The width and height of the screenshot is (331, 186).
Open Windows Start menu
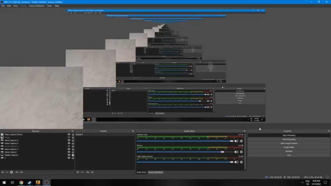point(4,182)
